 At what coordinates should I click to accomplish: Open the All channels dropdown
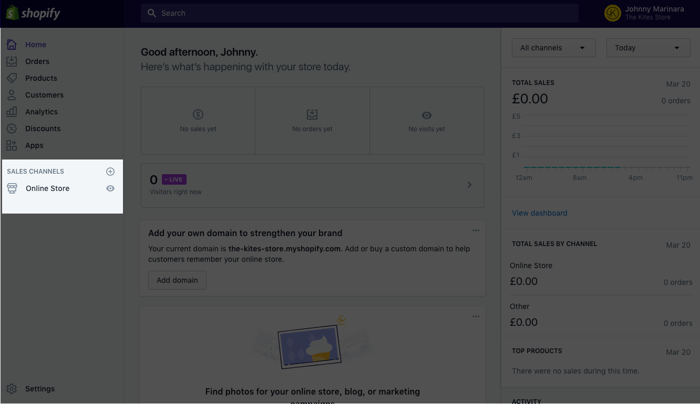[x=553, y=47]
